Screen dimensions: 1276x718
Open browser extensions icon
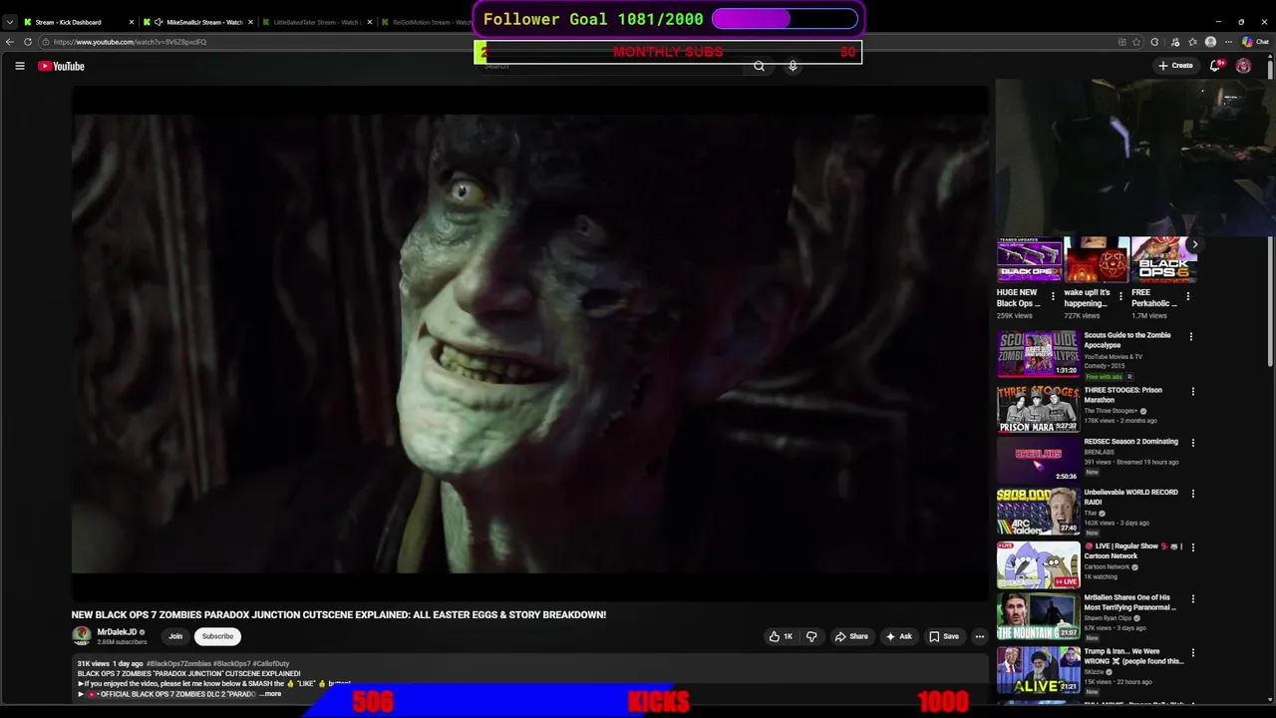(x=1154, y=42)
